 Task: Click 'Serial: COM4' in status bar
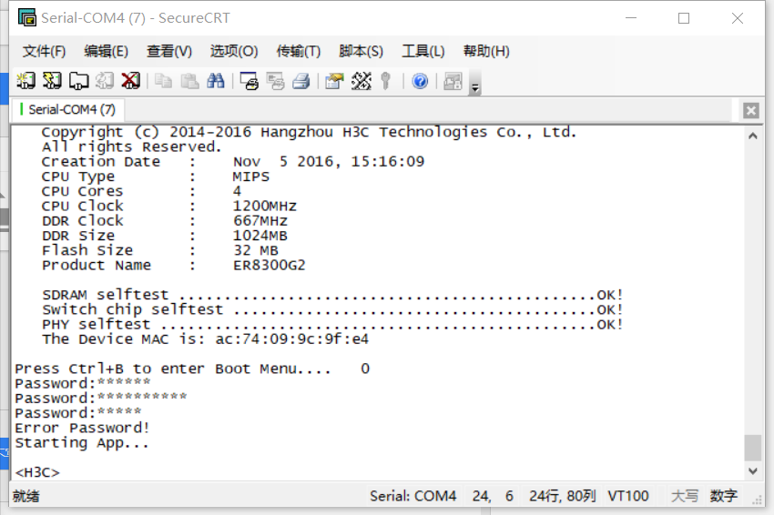(x=413, y=496)
